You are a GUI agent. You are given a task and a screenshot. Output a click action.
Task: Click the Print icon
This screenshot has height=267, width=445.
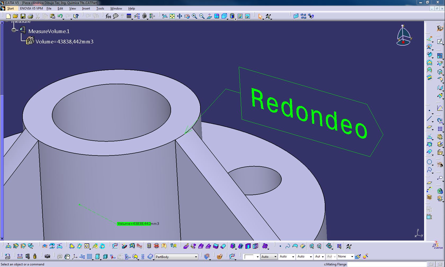pos(30,16)
